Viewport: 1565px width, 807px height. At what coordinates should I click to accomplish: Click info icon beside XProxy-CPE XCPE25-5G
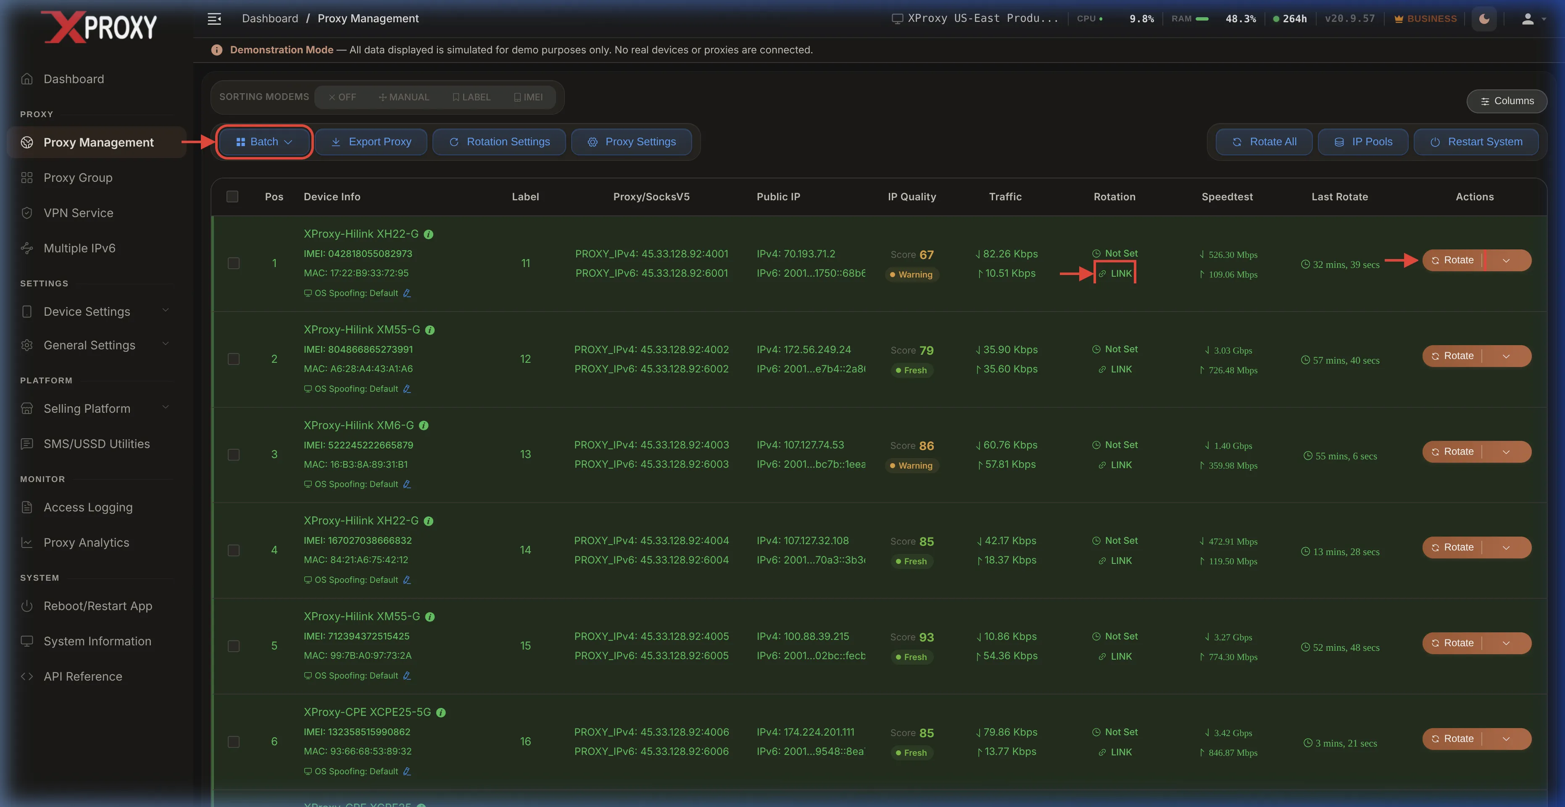(441, 713)
